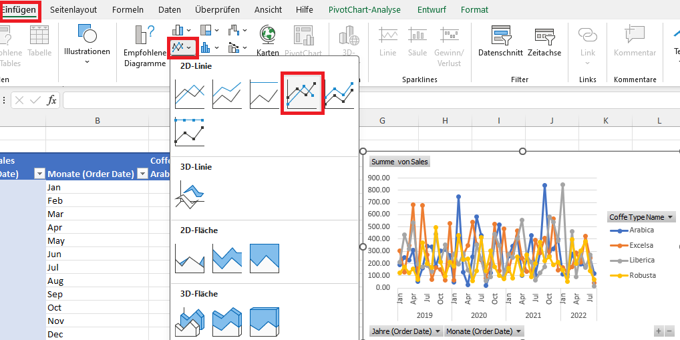Click Empfohlene Diagramme
This screenshot has width=680, height=340.
coord(145,46)
